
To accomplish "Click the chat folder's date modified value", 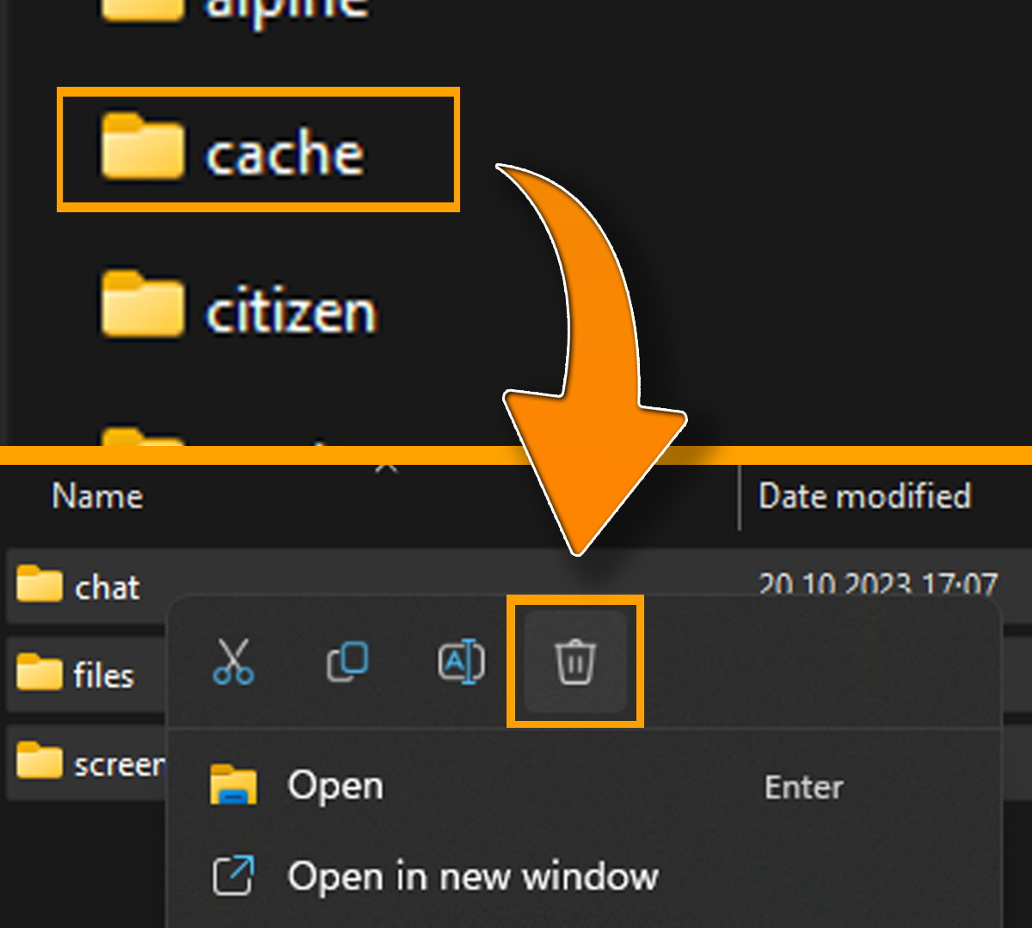I will coord(877,583).
